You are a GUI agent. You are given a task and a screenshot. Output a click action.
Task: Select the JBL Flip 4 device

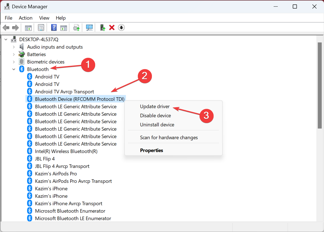[x=45, y=159]
